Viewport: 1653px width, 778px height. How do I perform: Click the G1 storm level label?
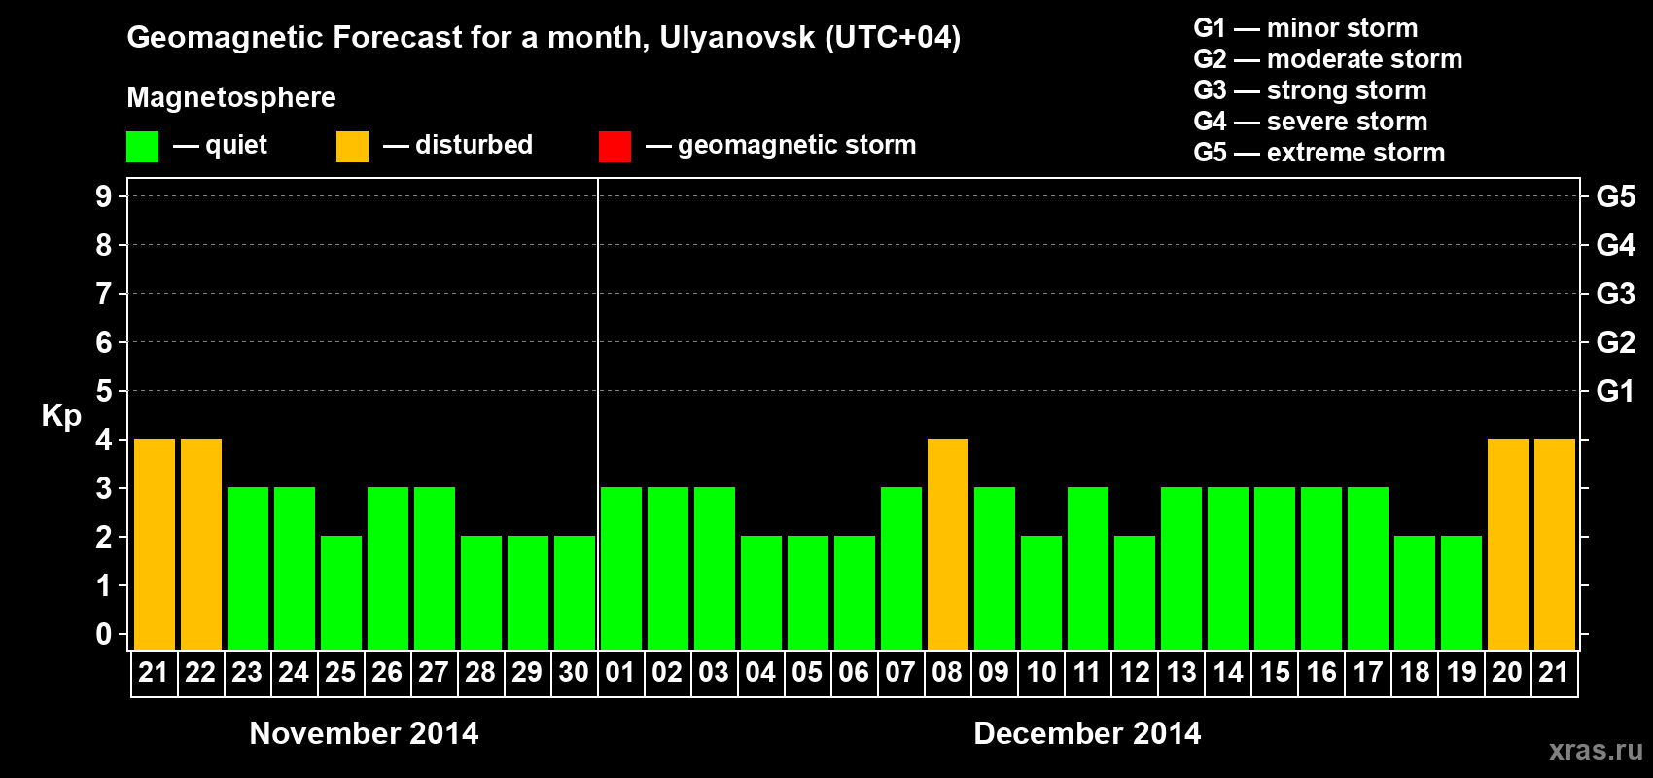(1616, 391)
